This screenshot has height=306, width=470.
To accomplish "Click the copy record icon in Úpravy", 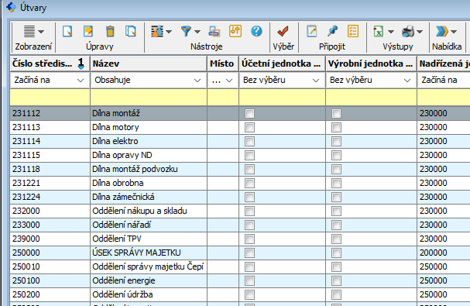I will click(x=131, y=31).
